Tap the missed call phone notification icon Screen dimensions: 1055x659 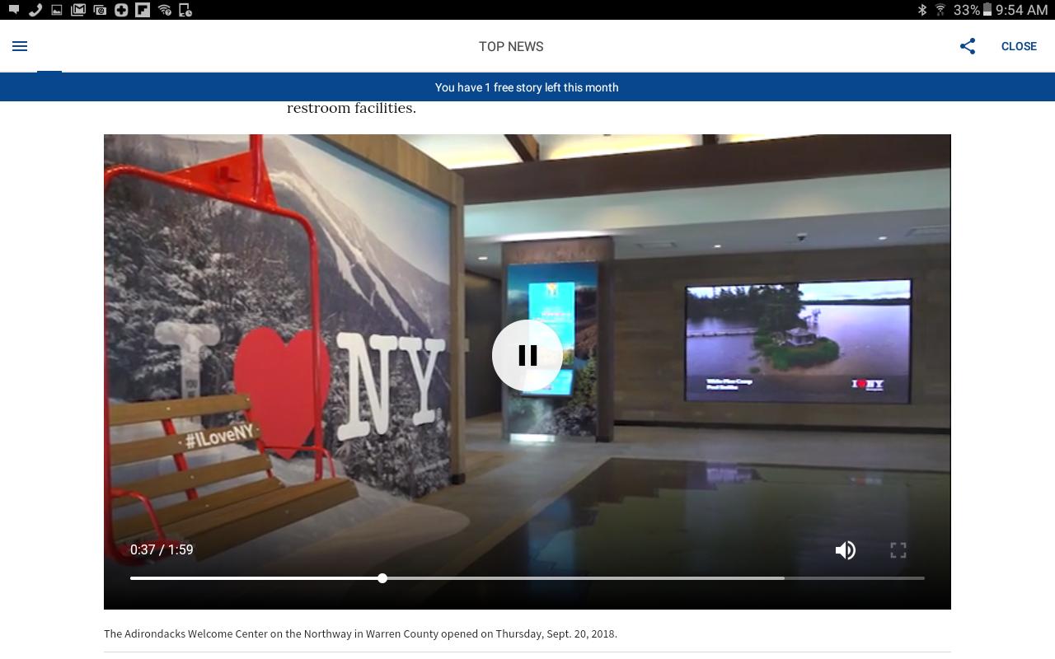35,10
